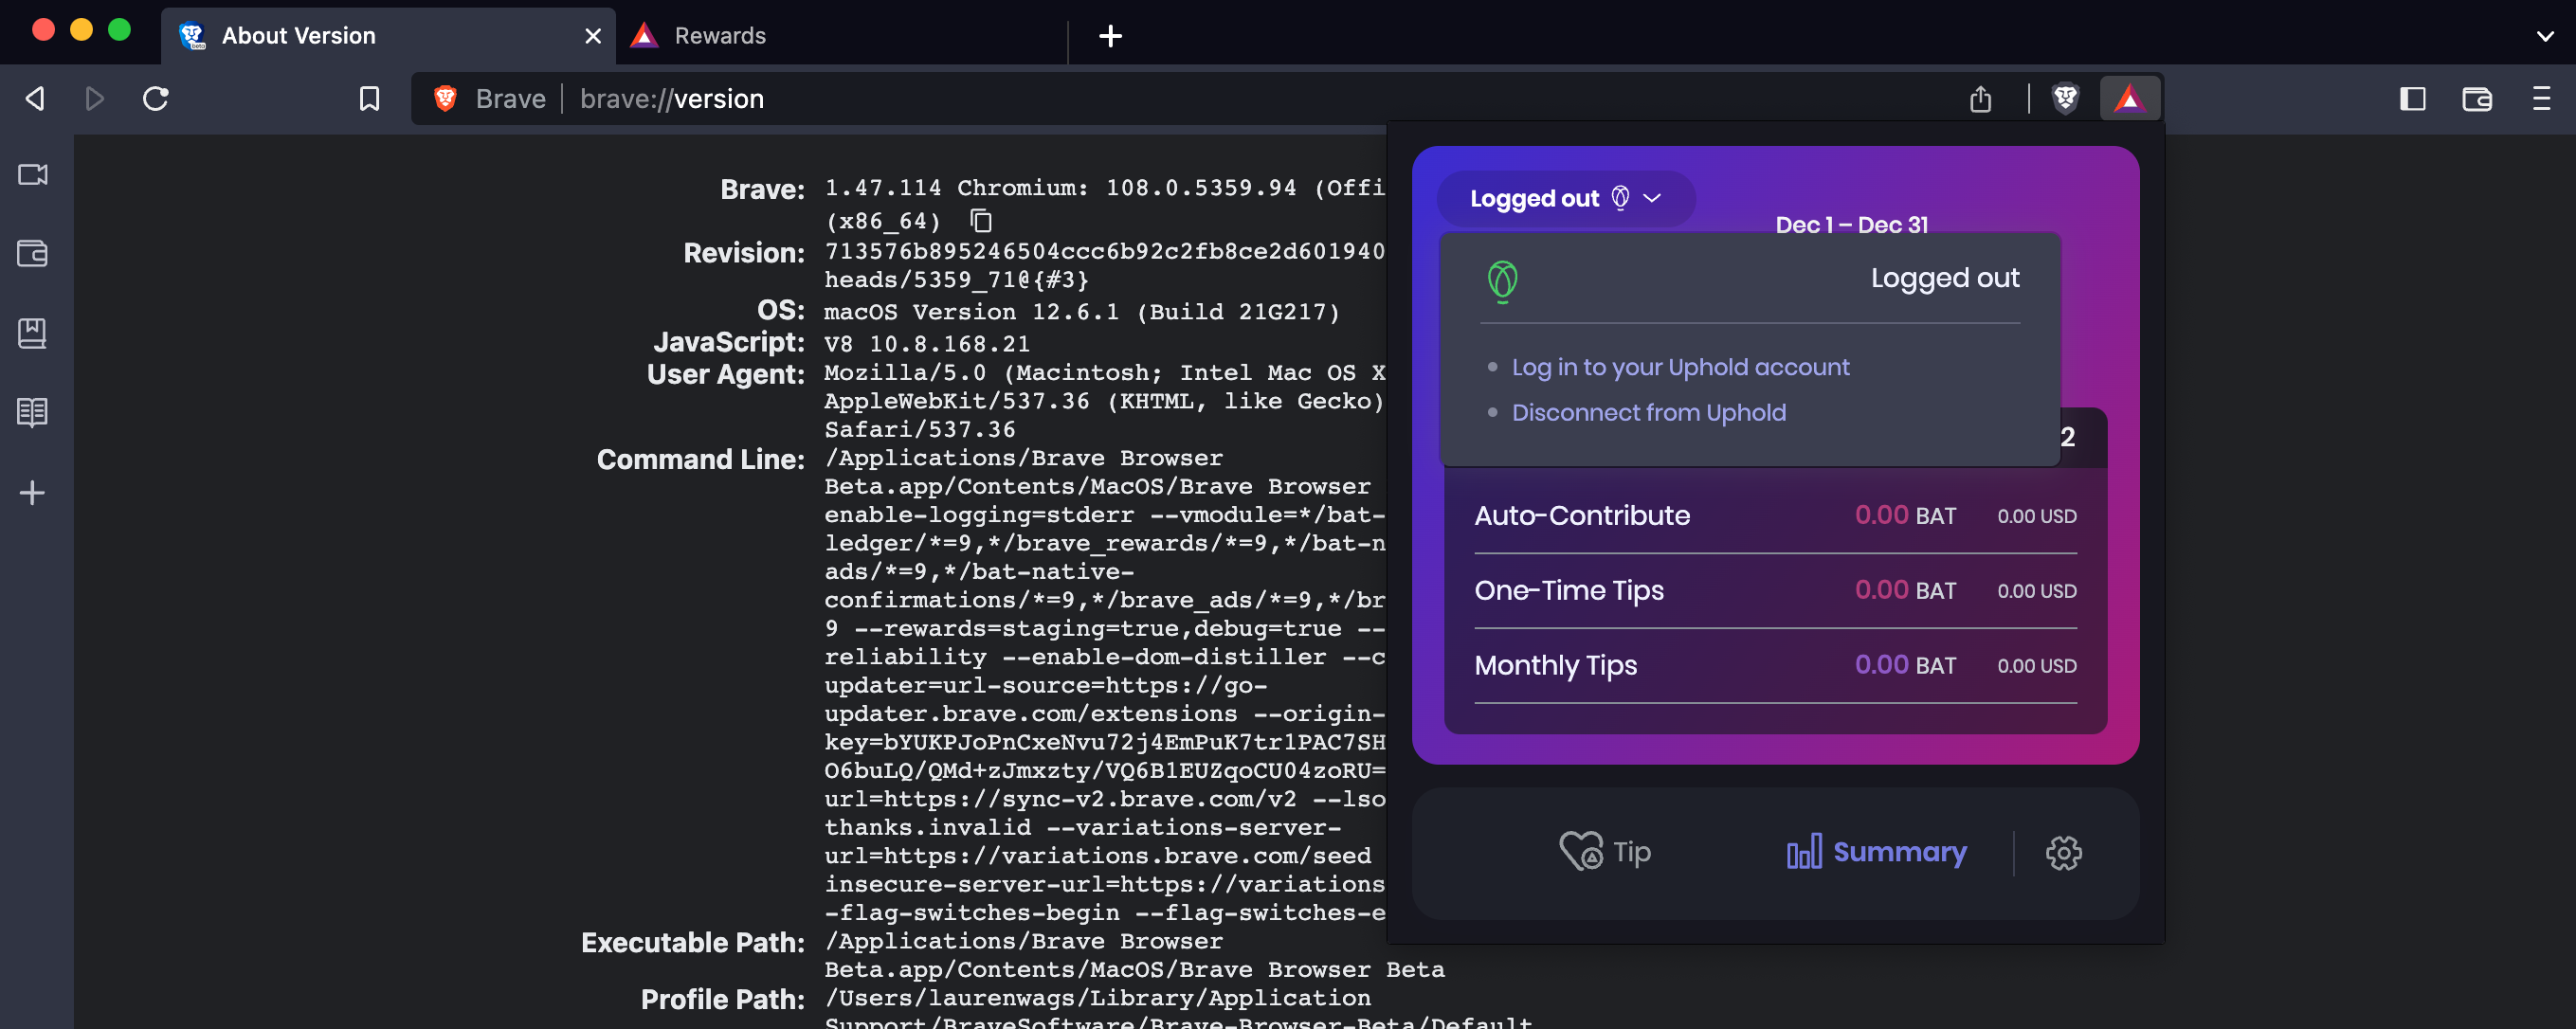This screenshot has width=2576, height=1029.
Task: Click the share page icon
Action: (1980, 99)
